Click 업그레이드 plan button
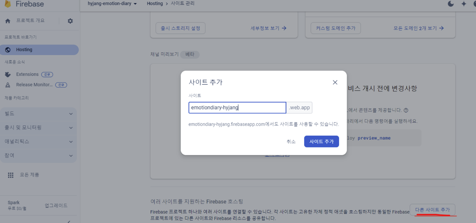Screen dimensions: 476x223 click(56, 206)
